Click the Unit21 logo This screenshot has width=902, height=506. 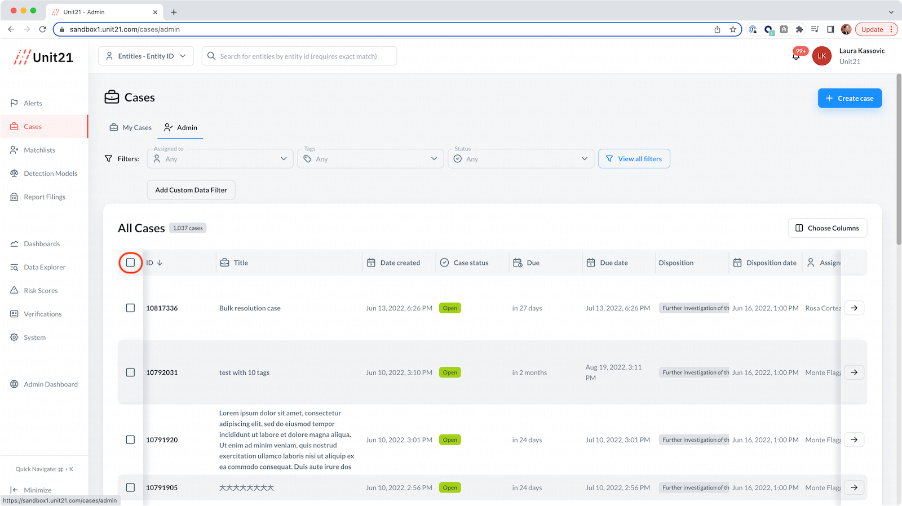coord(43,57)
